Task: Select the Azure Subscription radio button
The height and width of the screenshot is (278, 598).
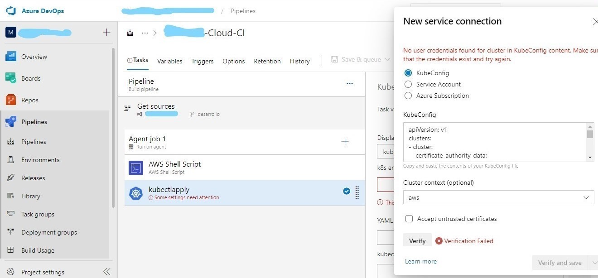Action: [x=408, y=96]
